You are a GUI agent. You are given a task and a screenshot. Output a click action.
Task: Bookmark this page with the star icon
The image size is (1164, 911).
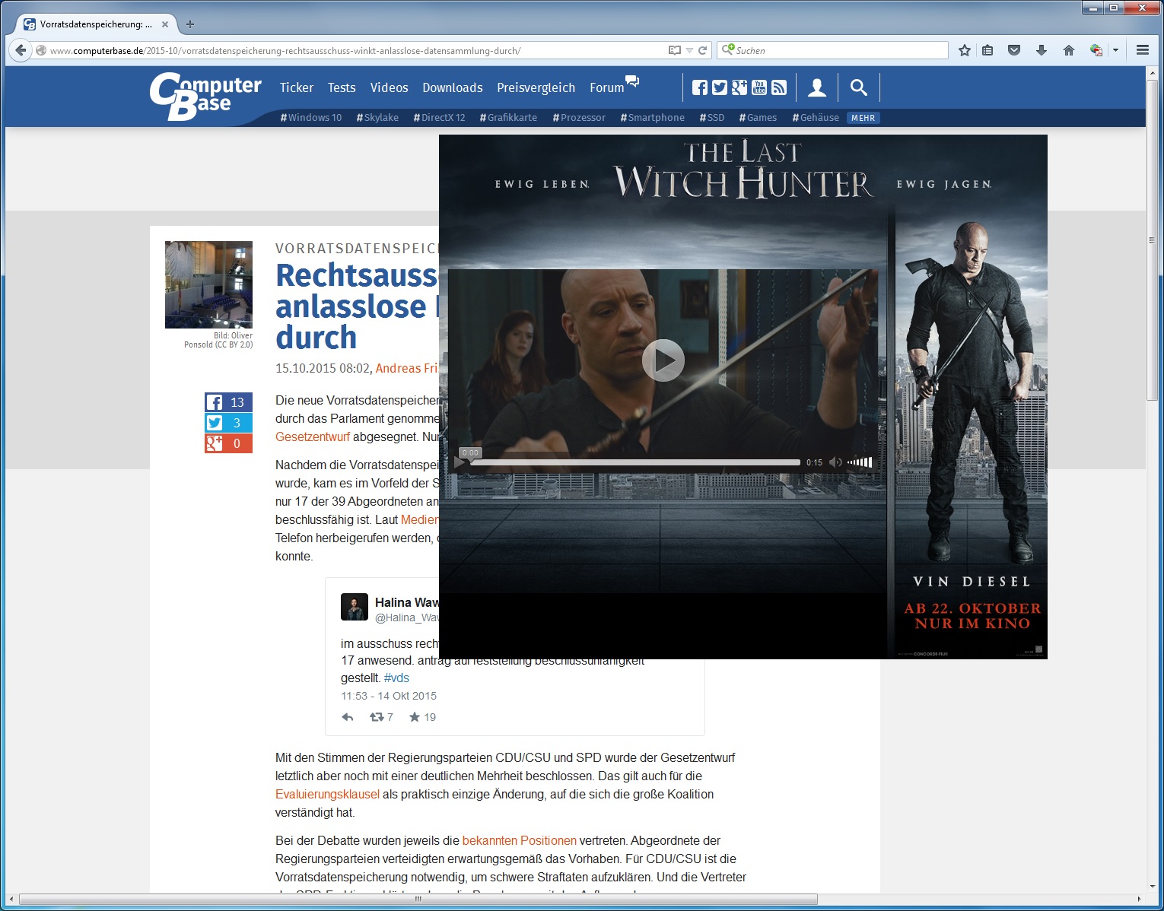[x=965, y=50]
